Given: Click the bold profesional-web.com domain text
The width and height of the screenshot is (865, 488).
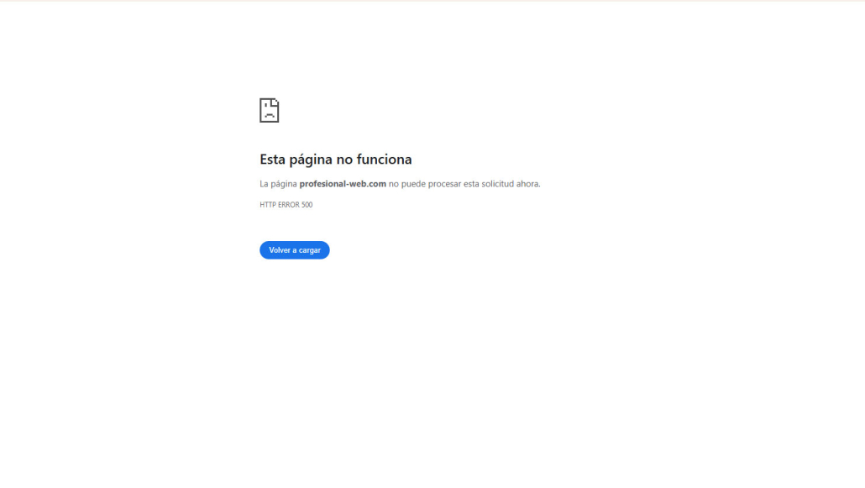Looking at the screenshot, I should click(x=343, y=184).
